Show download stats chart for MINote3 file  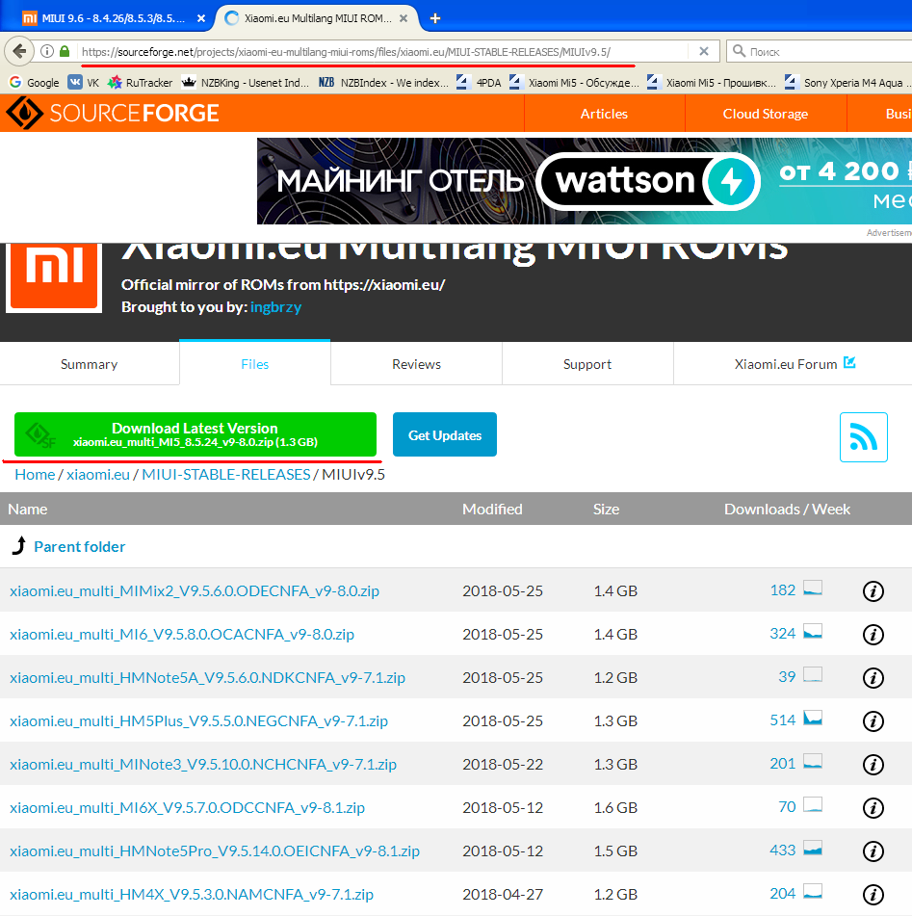coord(813,761)
